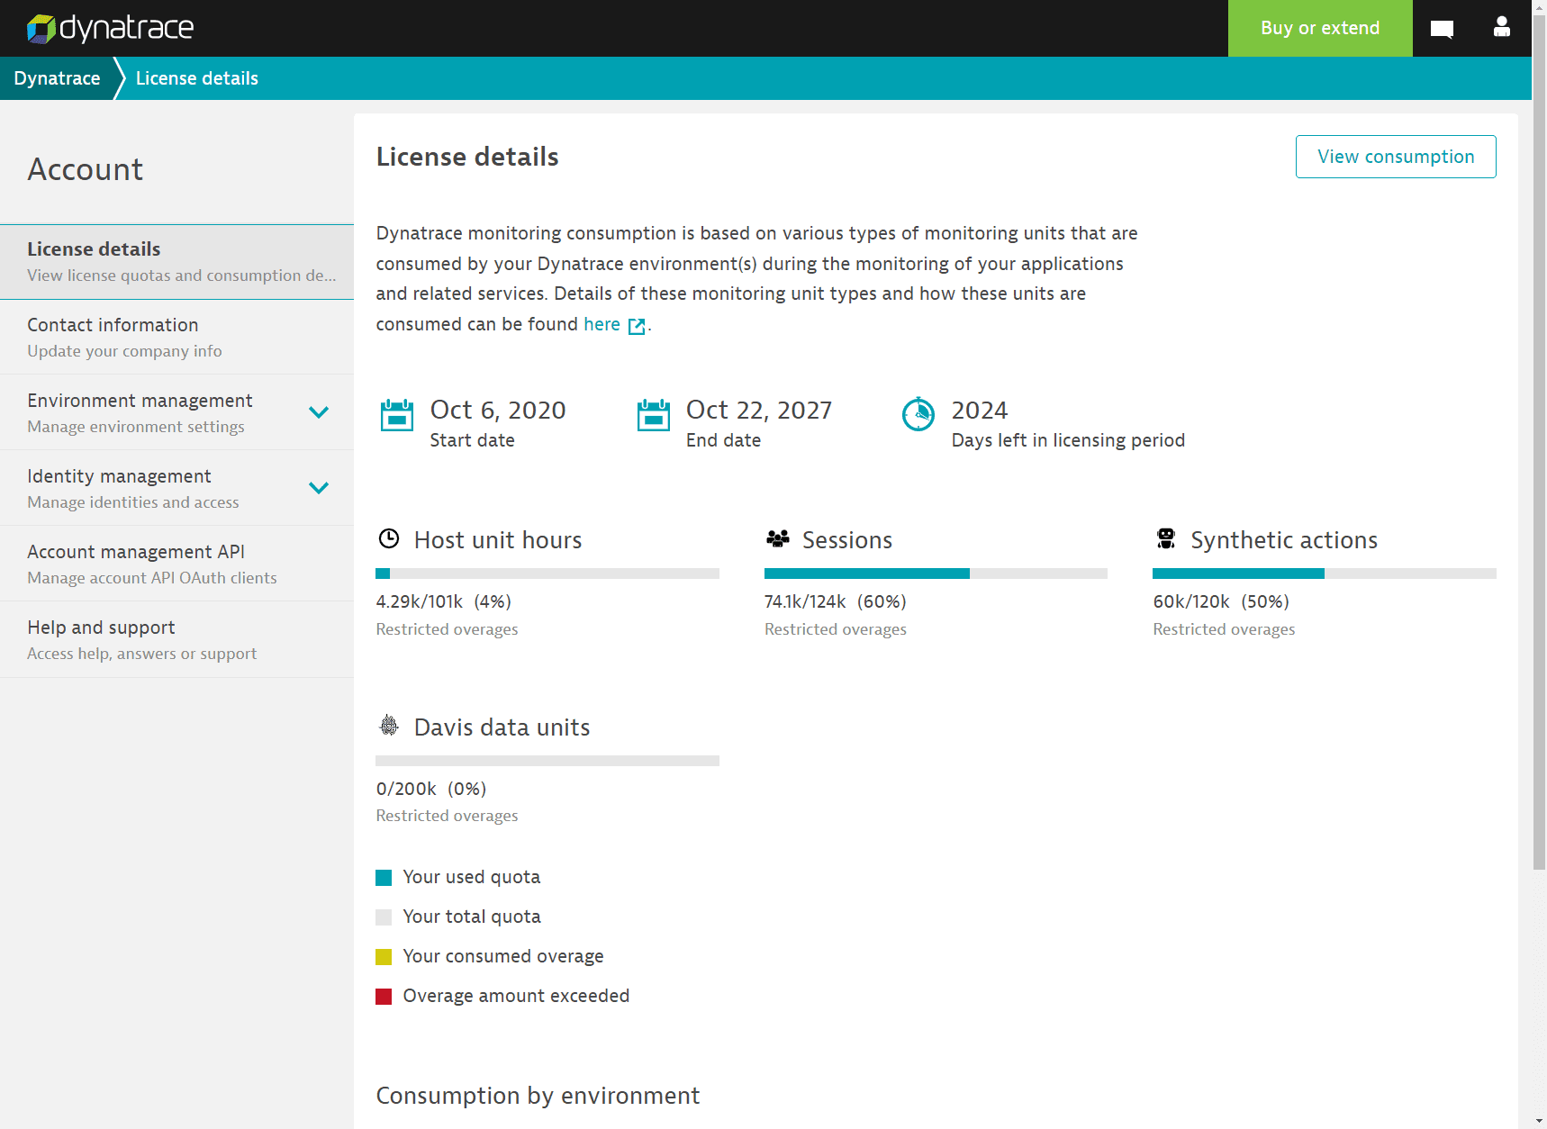Open Help and support item
The height and width of the screenshot is (1129, 1547).
176,639
